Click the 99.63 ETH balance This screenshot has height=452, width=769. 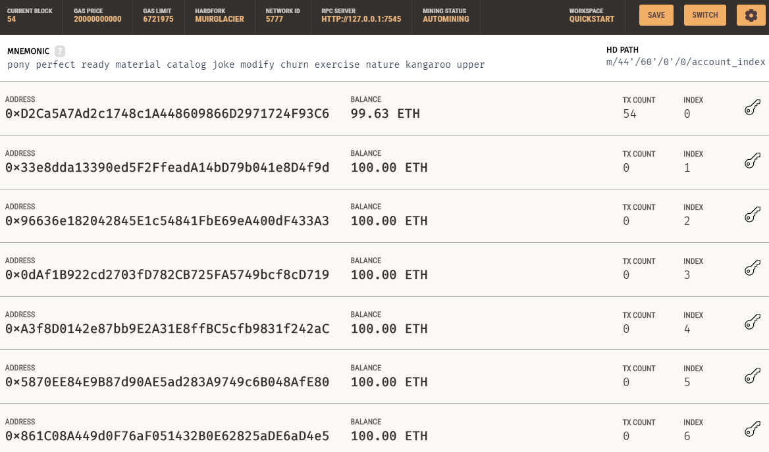(385, 114)
